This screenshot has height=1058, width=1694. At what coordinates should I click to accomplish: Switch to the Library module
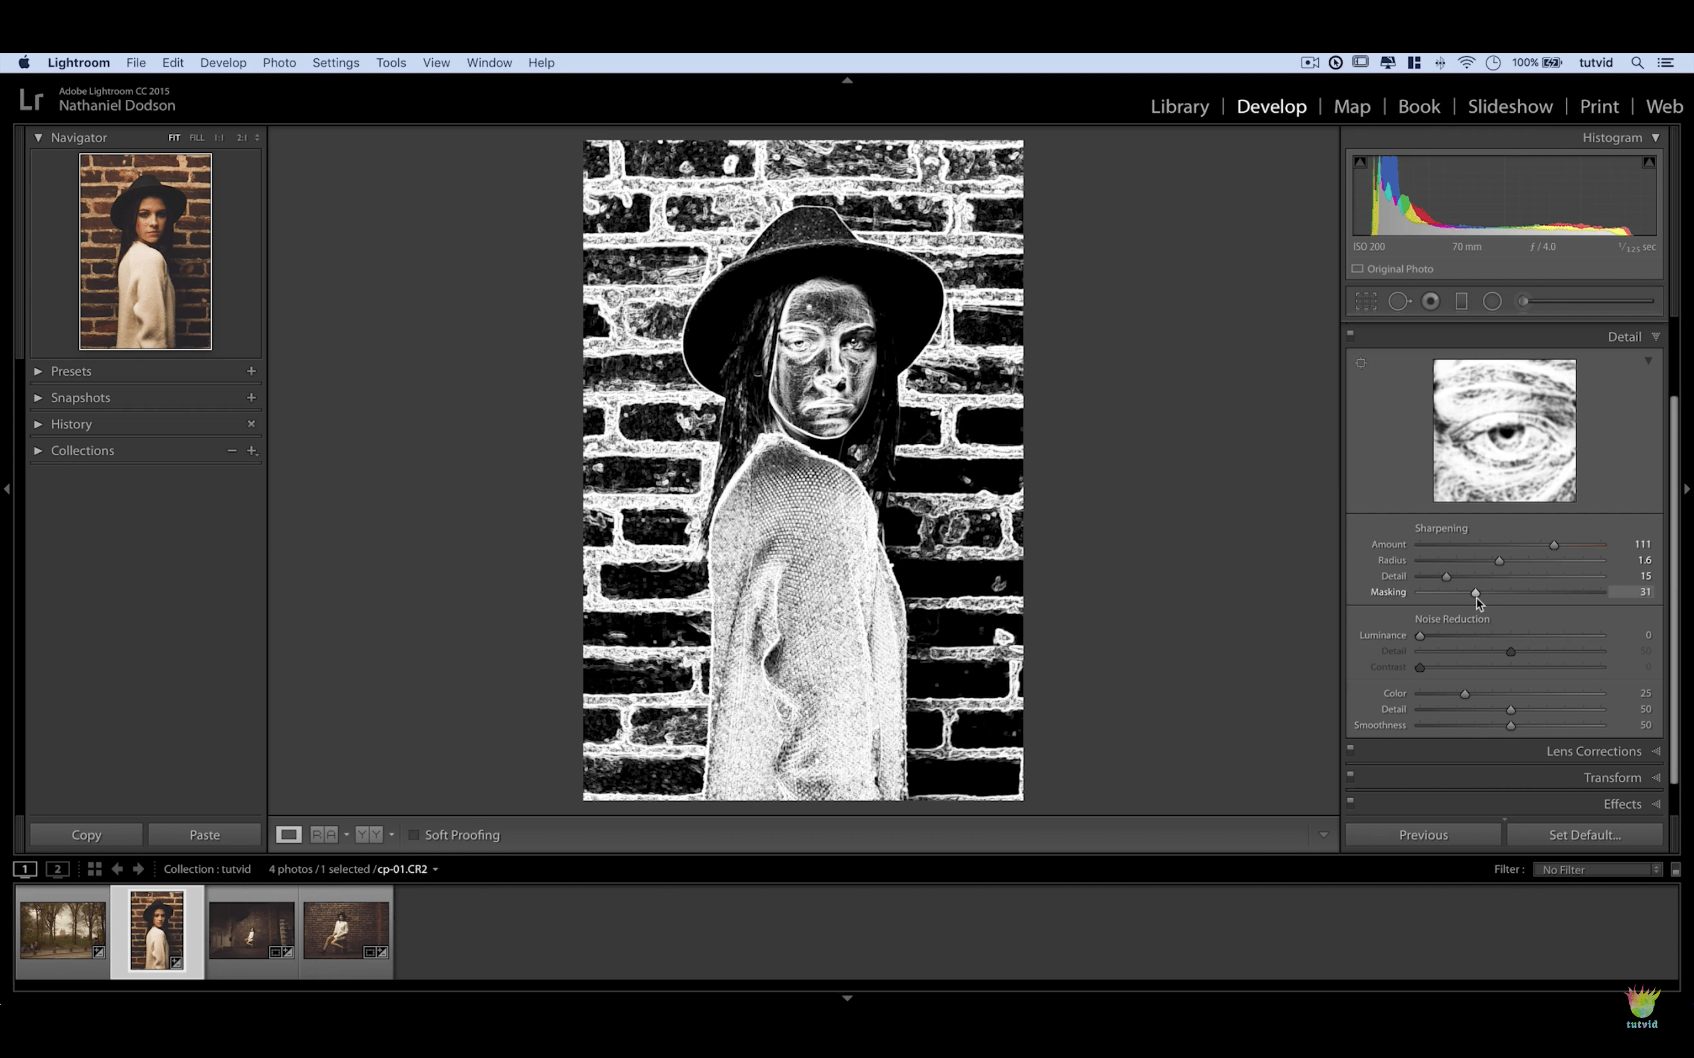point(1179,106)
